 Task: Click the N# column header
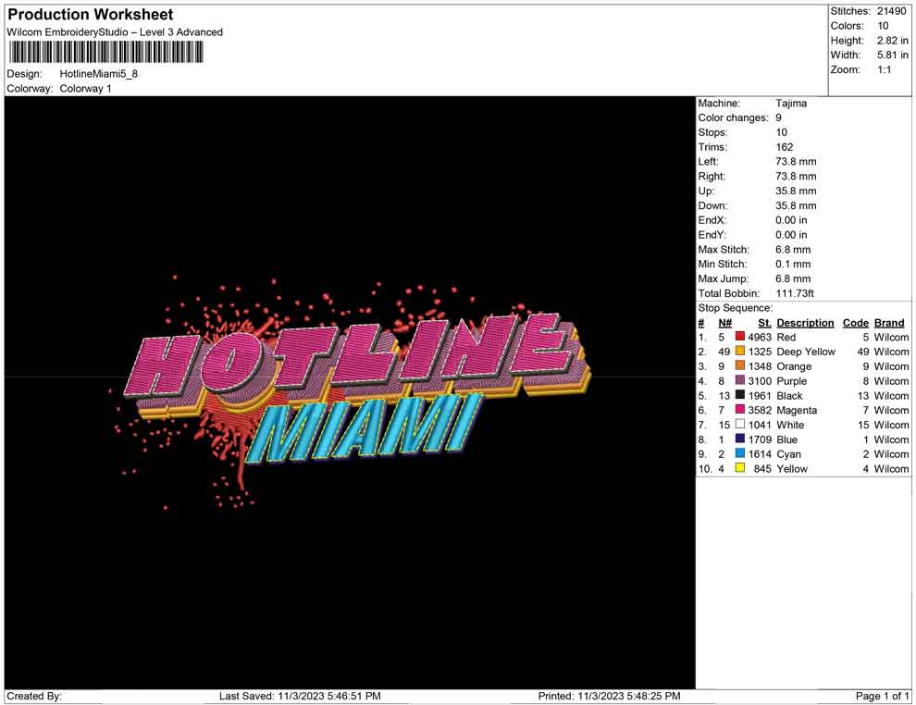[724, 323]
